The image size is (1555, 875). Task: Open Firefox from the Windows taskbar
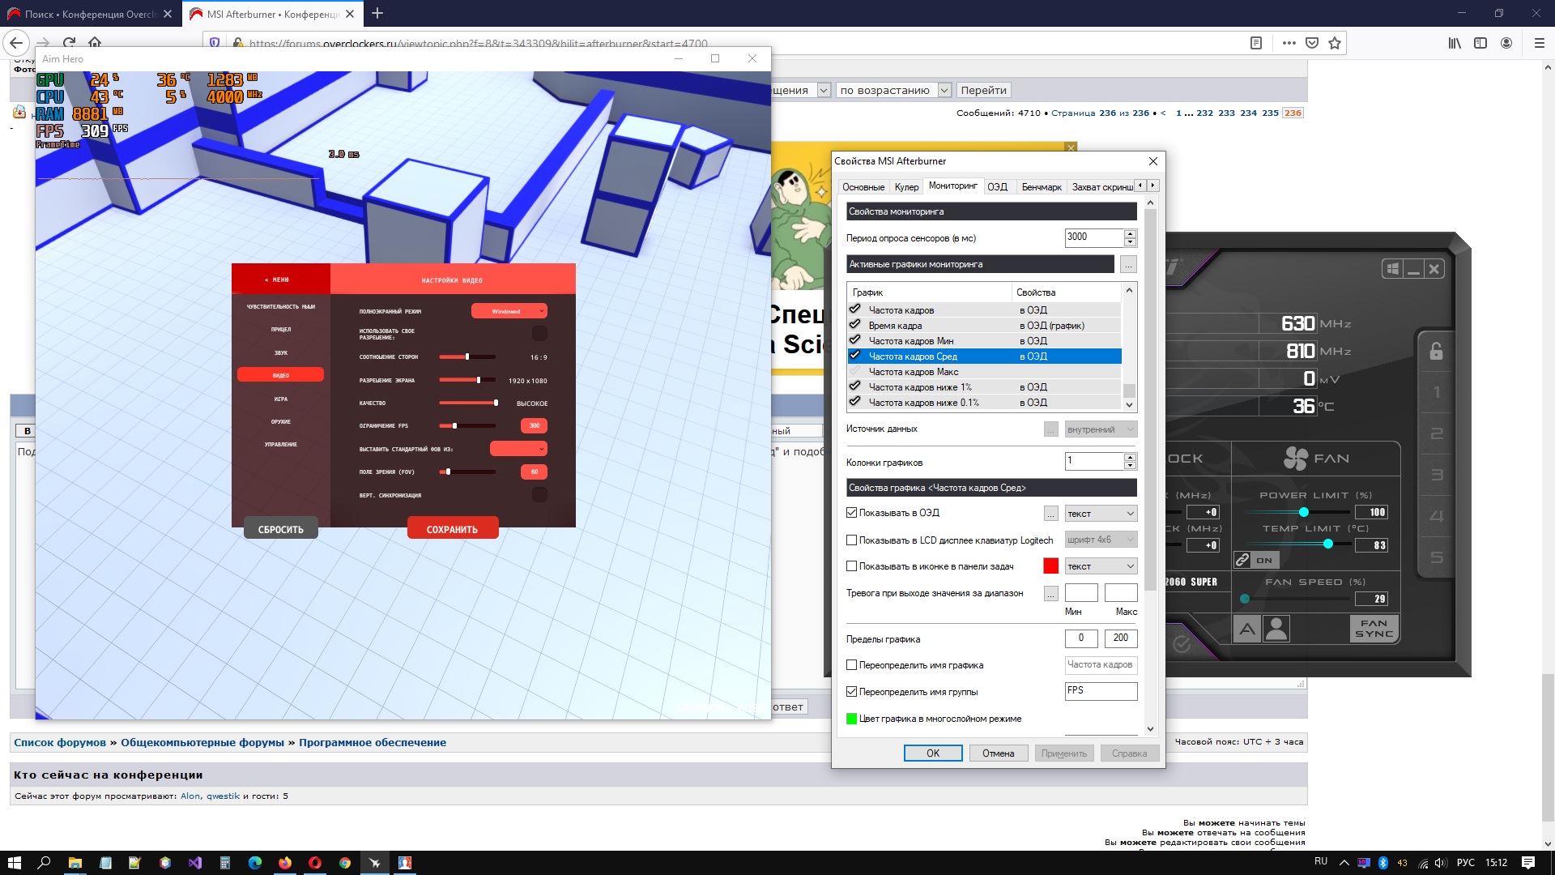(x=285, y=863)
